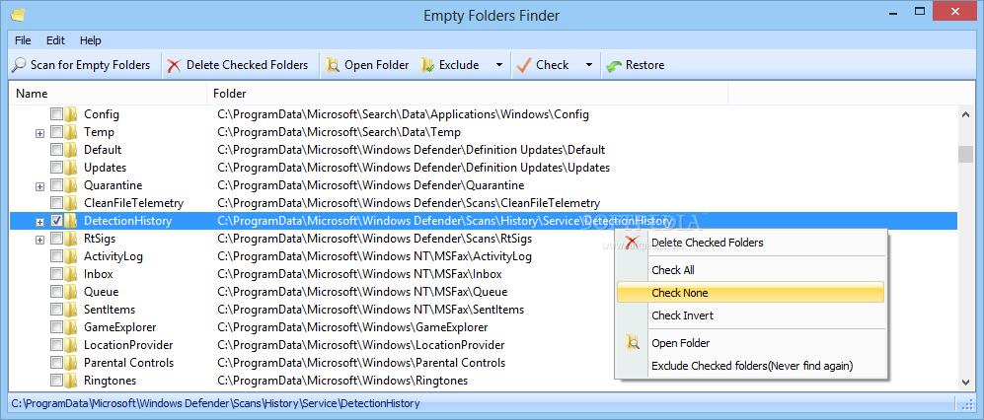This screenshot has width=984, height=420.
Task: Click the green Restore arrow icon
Action: (x=614, y=65)
